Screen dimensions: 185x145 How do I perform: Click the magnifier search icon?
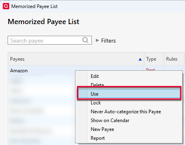tap(85, 40)
